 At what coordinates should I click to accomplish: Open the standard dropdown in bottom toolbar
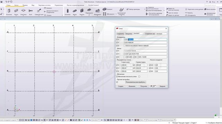coord(96,120)
